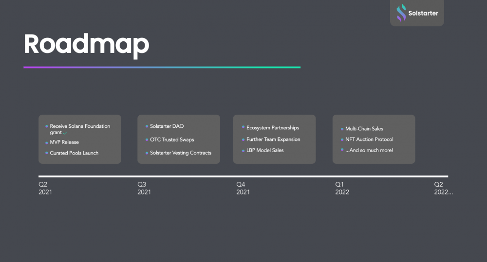Screen dimensions: 487x262
Task: Select 'Solstarter Vesting Contracts' item
Action: 181,153
